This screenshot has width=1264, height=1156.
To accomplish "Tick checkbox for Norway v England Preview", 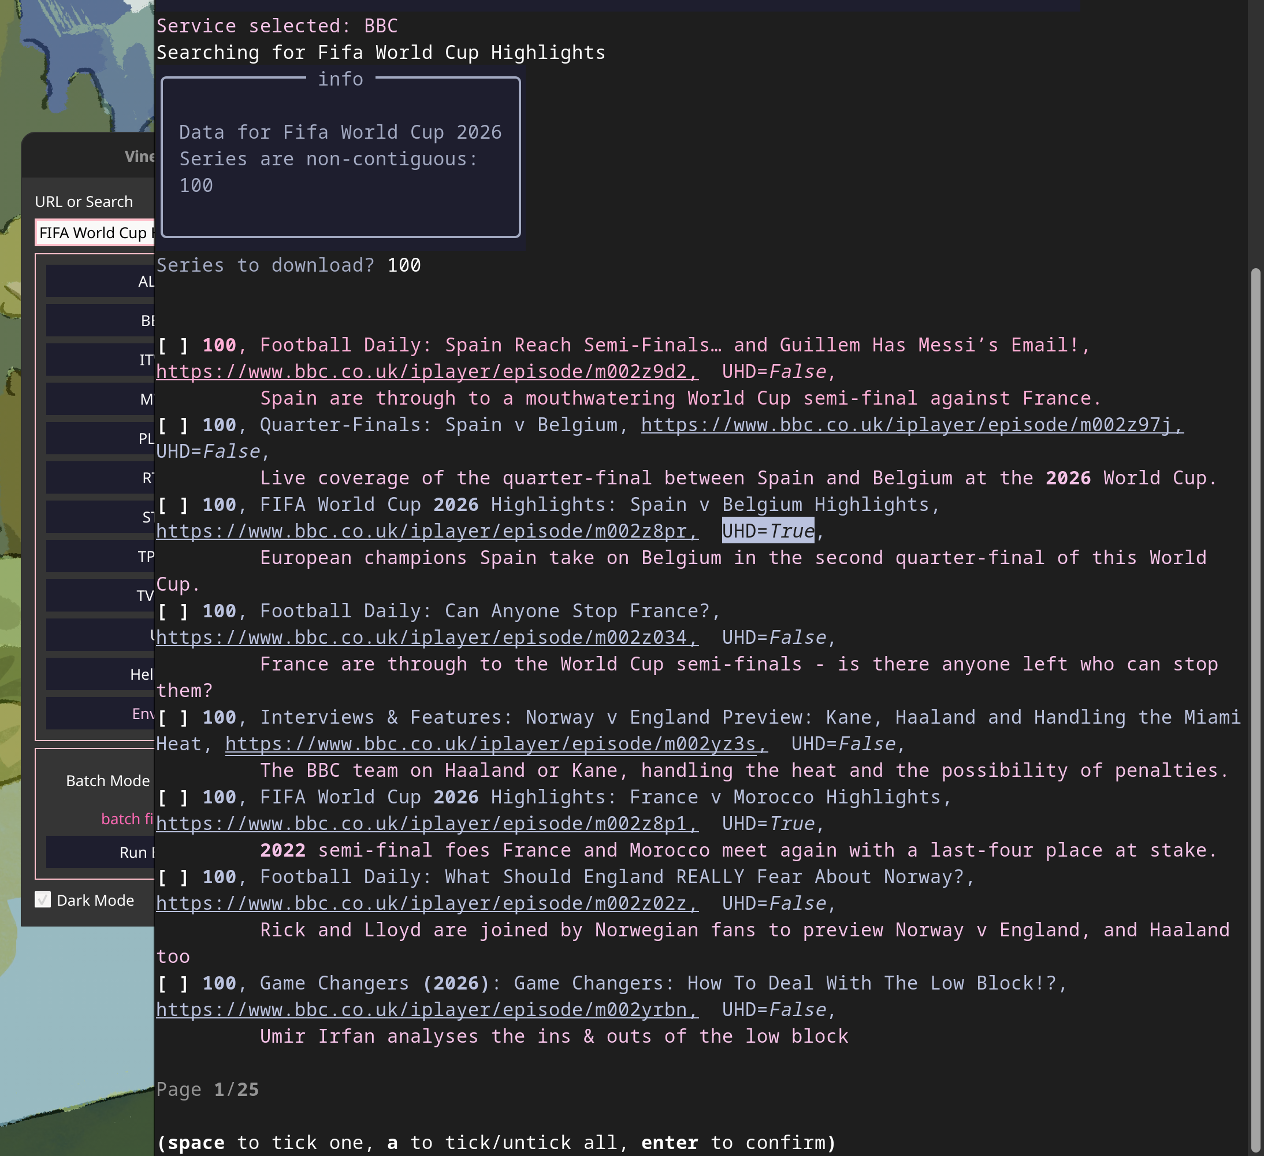I will point(172,717).
